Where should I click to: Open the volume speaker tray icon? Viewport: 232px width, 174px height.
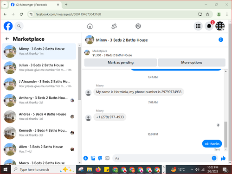[x=197, y=170]
